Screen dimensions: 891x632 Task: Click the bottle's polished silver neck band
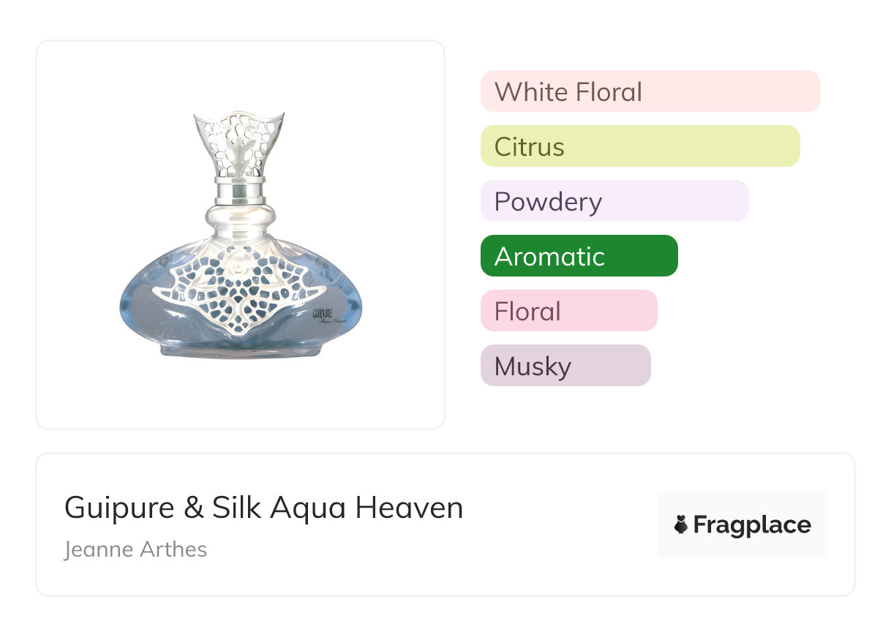(x=239, y=190)
